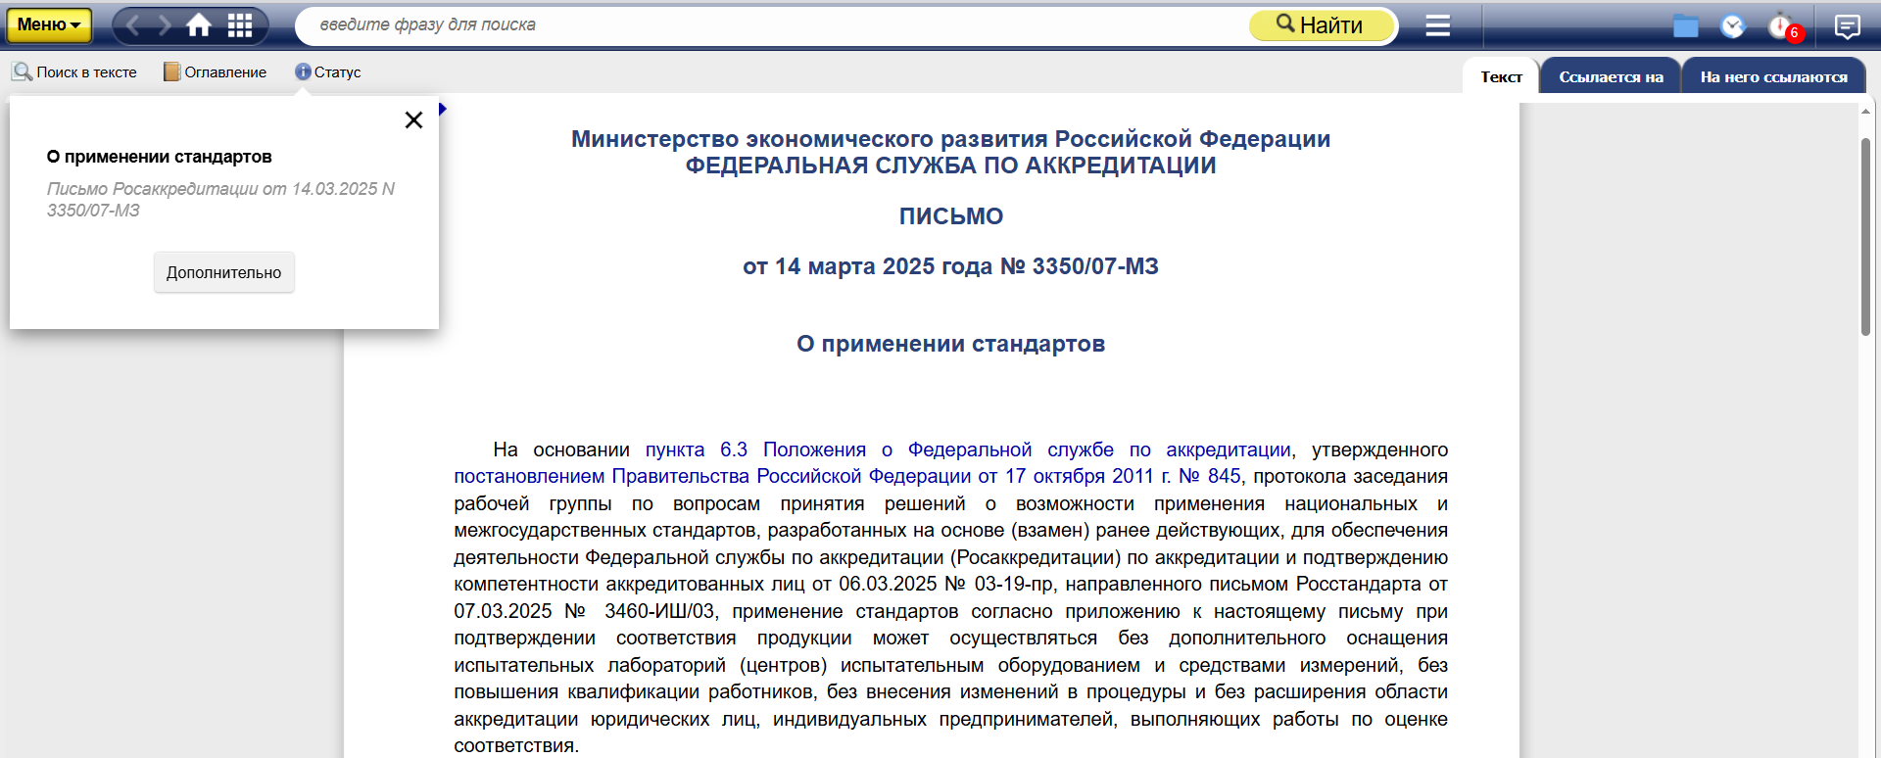Open link пункта 6.3 Положения
This screenshot has height=758, width=1881.
968,450
